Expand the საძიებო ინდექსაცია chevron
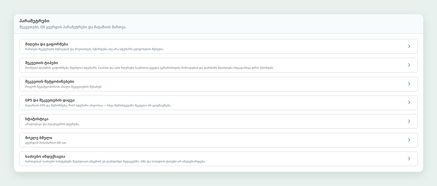This screenshot has height=186, width=437. tap(409, 159)
